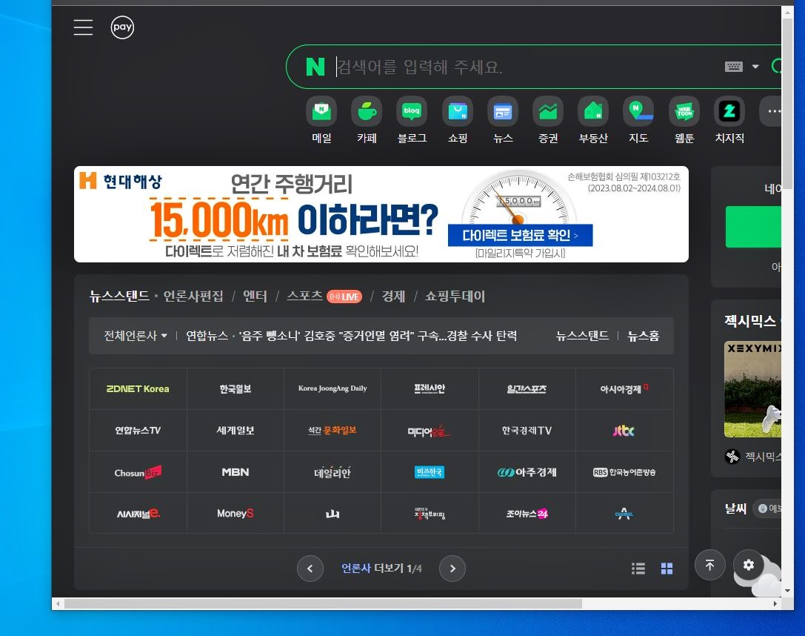Open the 웹툰 shortcut icon
The width and height of the screenshot is (805, 636).
click(x=684, y=111)
